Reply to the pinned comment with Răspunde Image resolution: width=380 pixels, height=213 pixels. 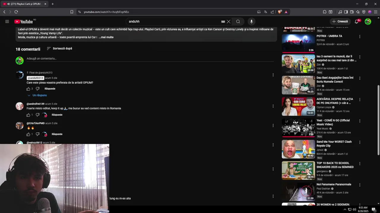coord(50,89)
